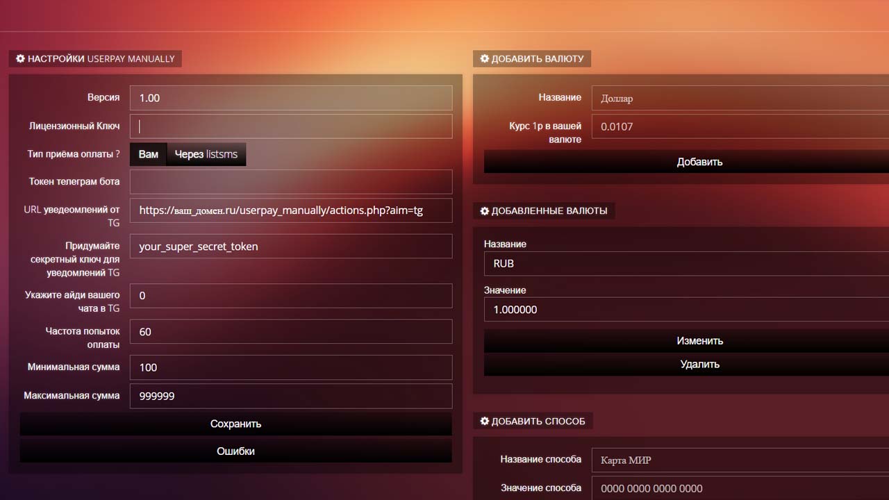Click the gear icon beside Добавить способ
889x500 pixels.
click(x=484, y=422)
